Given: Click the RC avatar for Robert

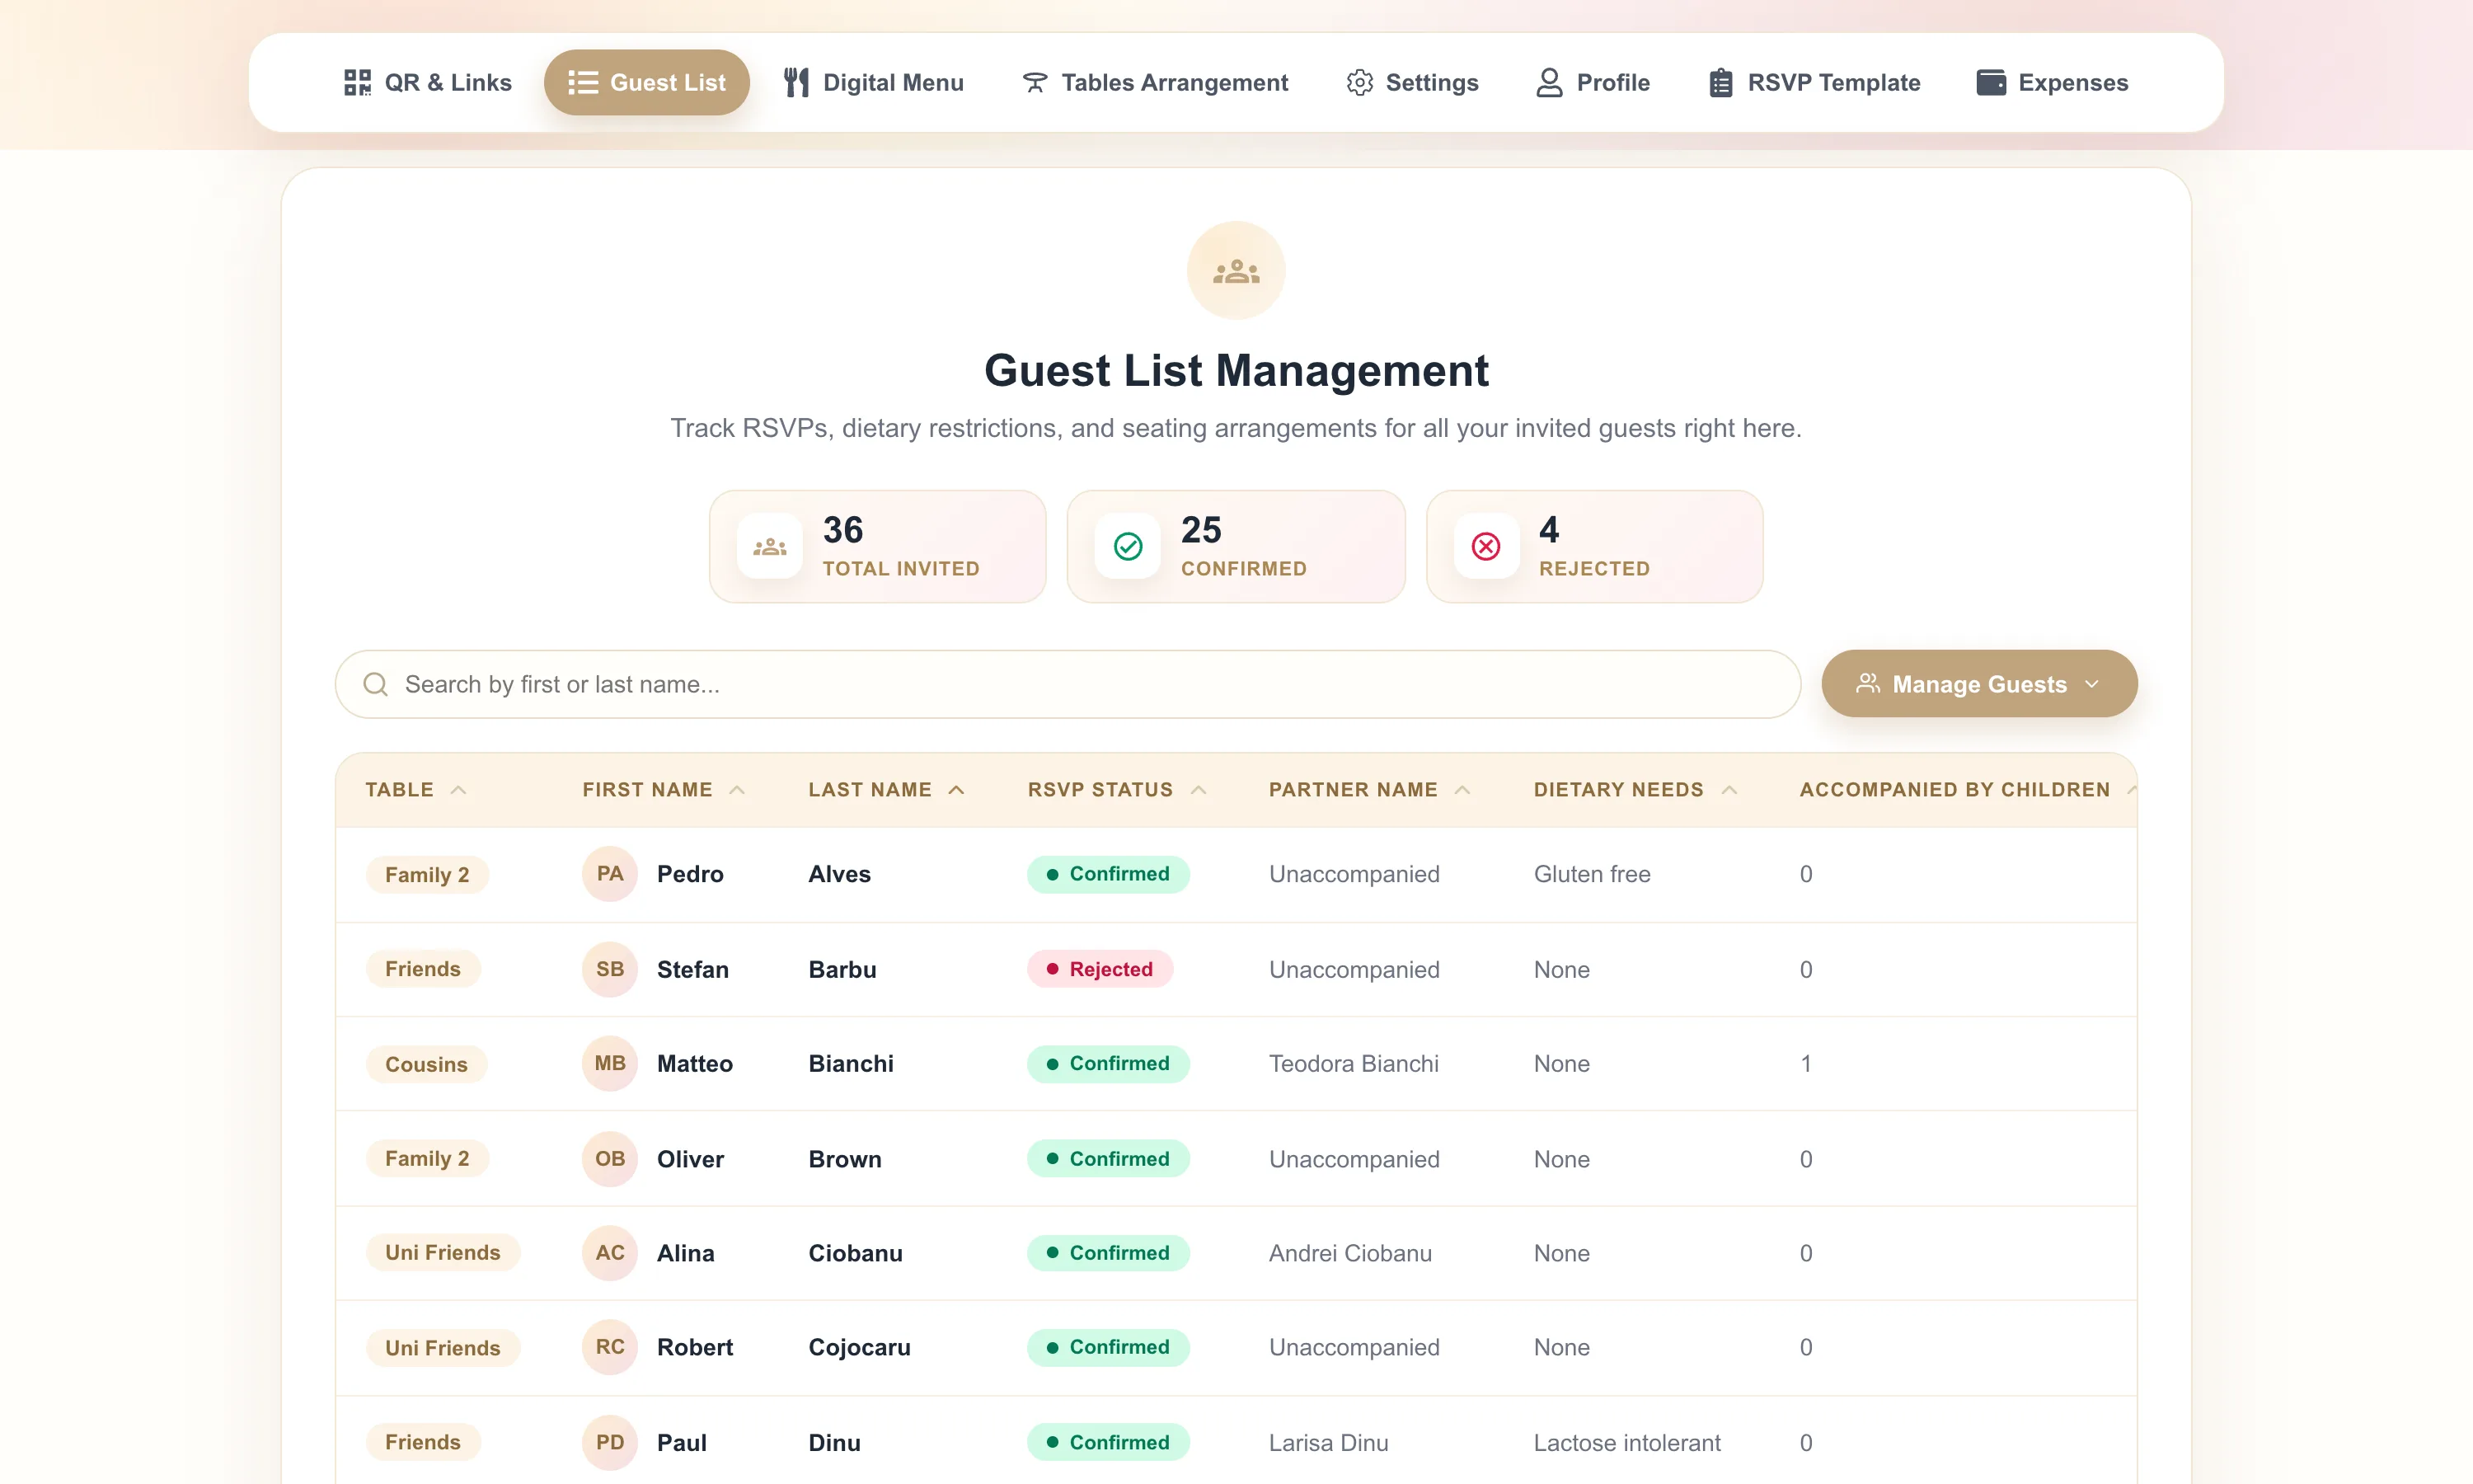Looking at the screenshot, I should pyautogui.click(x=610, y=1347).
